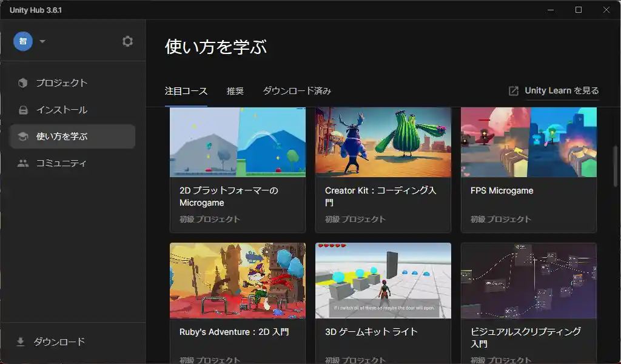The width and height of the screenshot is (621, 364).
Task: Click the ダウンロード arrow icon
Action: (x=21, y=342)
